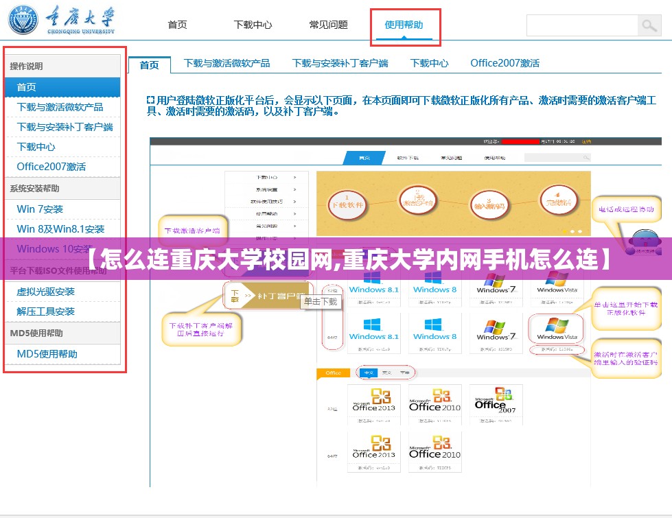Select the blue 中文 language tab
This screenshot has height=518, width=672.
click(x=368, y=373)
